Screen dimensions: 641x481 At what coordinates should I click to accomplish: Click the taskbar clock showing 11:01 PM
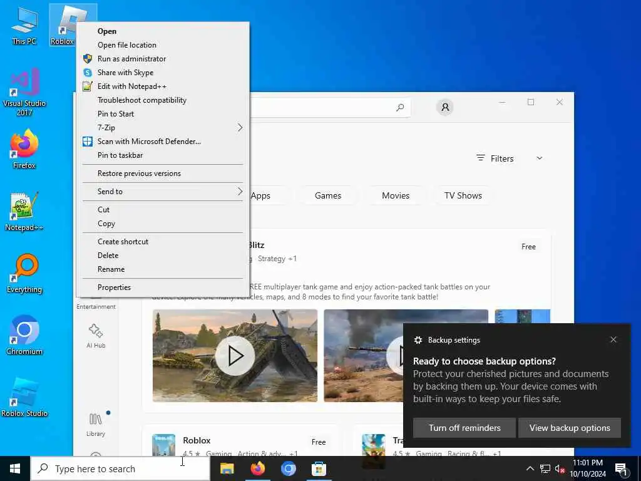point(588,468)
